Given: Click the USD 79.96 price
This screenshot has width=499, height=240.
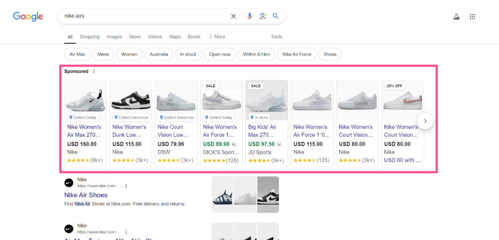Looking at the screenshot, I should pyautogui.click(x=171, y=144).
